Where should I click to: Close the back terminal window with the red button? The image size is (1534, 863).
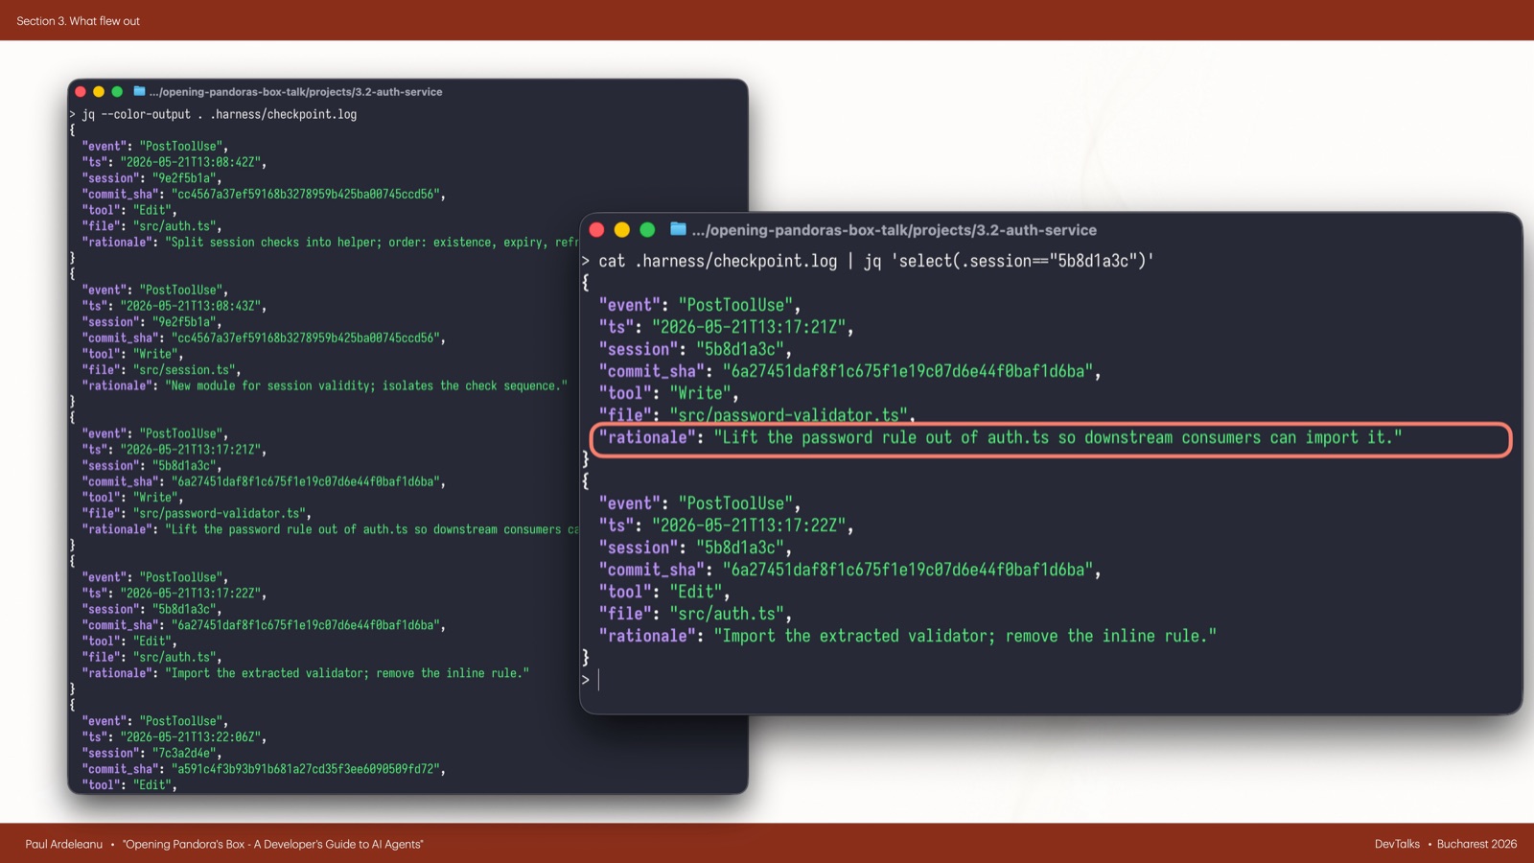tap(81, 92)
